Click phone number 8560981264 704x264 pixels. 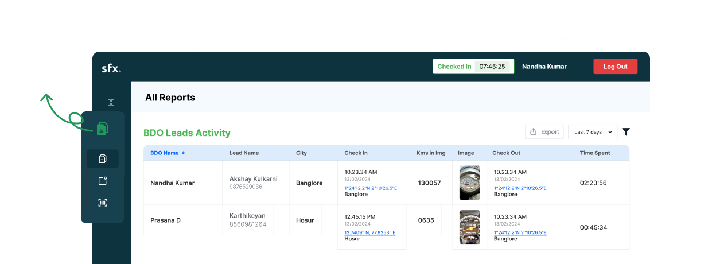[x=248, y=224]
